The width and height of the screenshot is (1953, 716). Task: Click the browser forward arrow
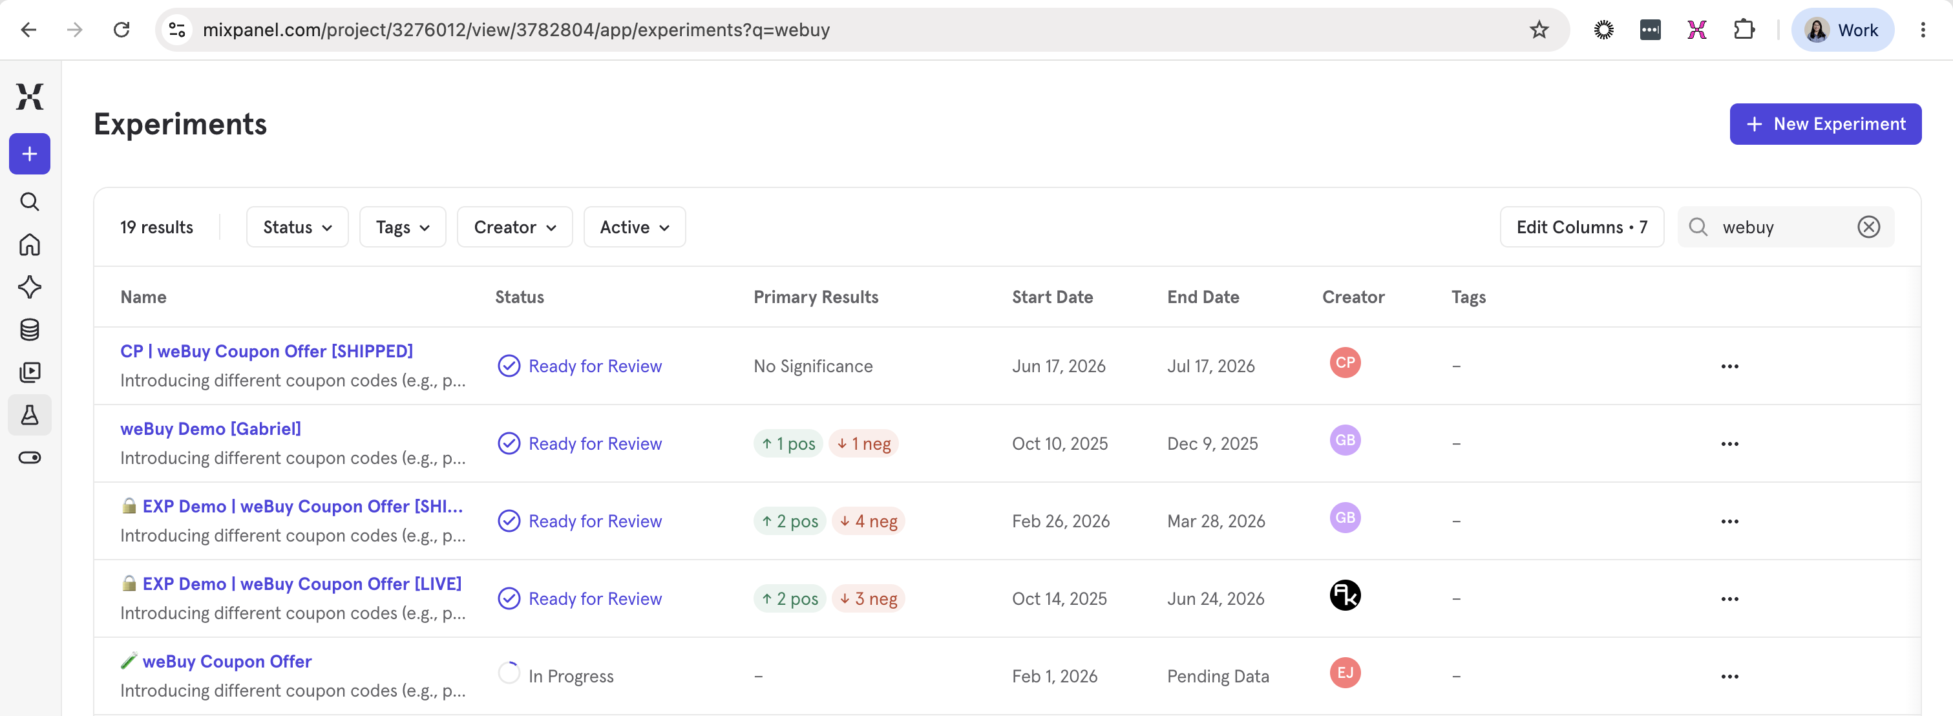74,30
